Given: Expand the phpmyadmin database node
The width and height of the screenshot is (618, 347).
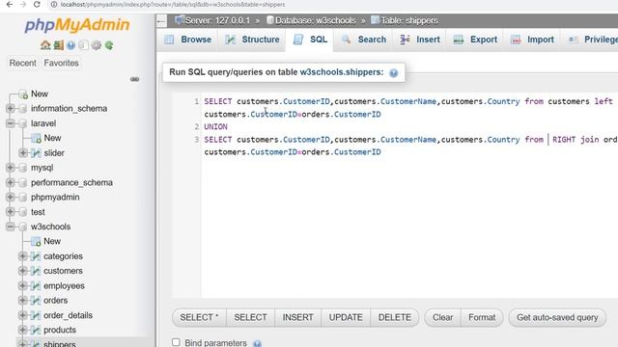Looking at the screenshot, I should (11, 197).
